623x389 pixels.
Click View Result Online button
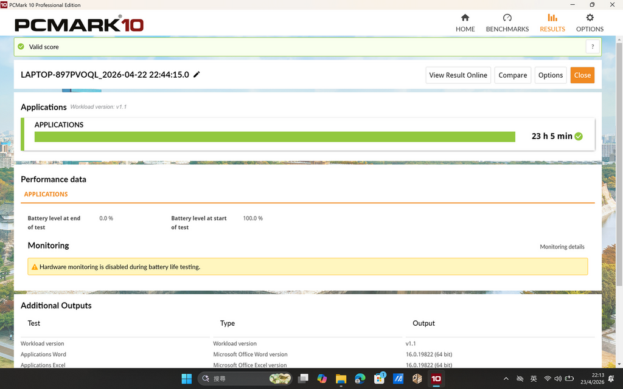(x=458, y=75)
